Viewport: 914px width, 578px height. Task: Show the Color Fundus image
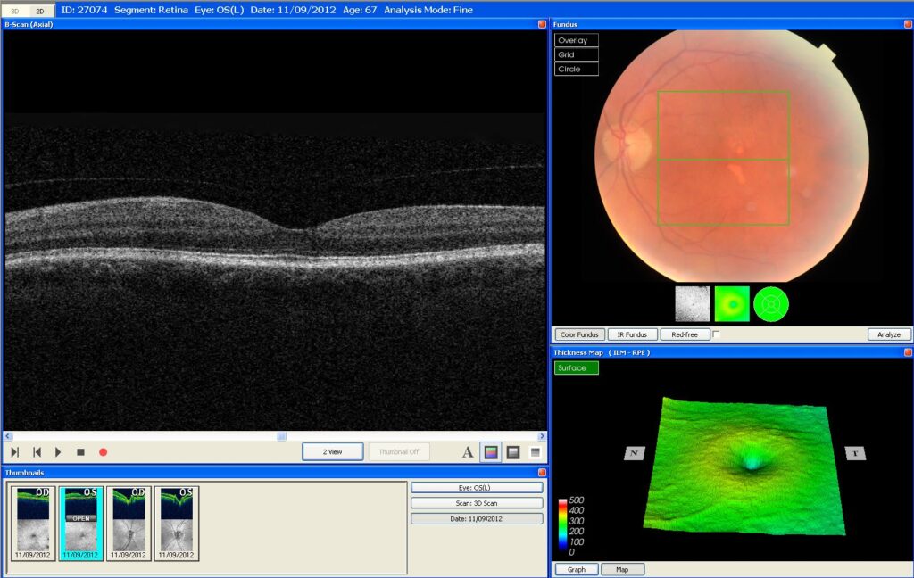pyautogui.click(x=578, y=334)
